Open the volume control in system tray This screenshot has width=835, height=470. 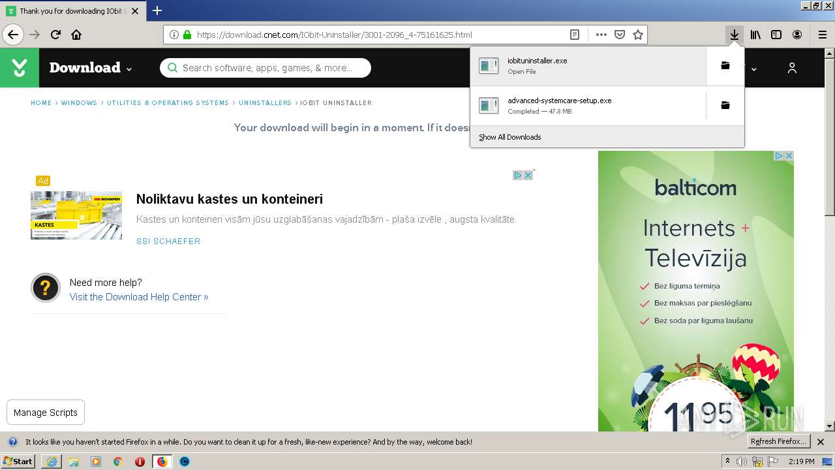click(742, 462)
